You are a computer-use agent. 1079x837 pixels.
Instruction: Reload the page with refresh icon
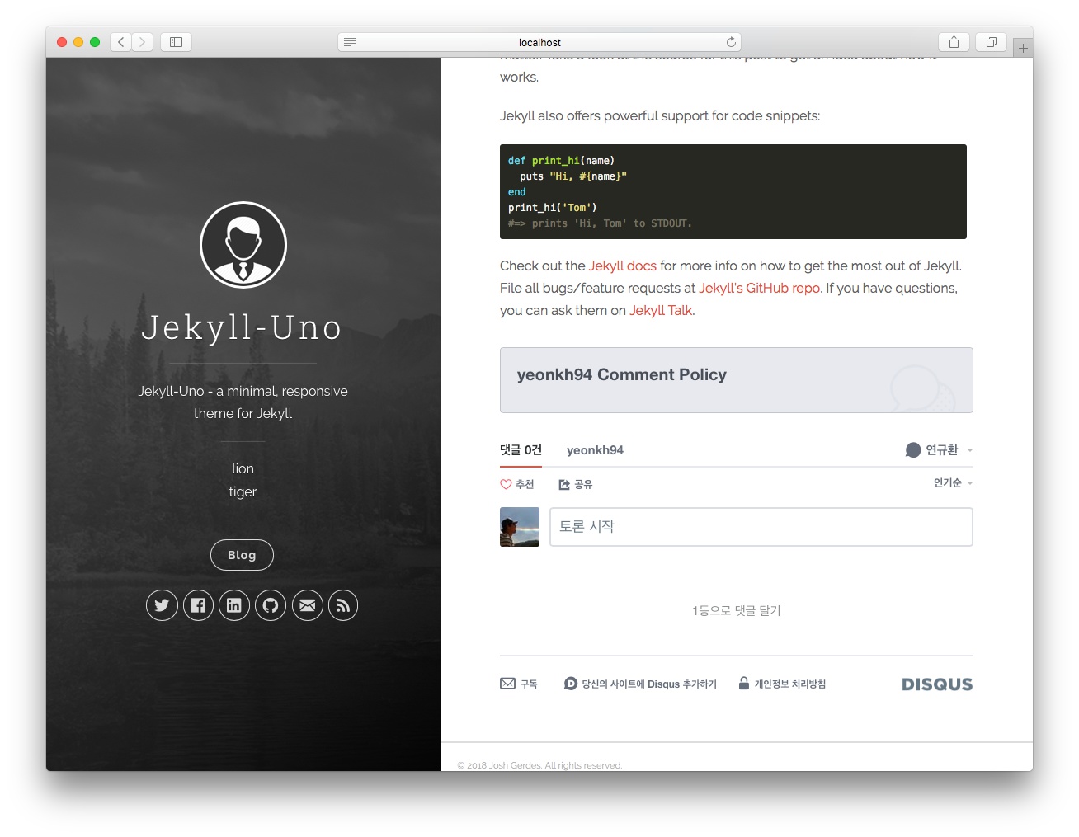731,42
